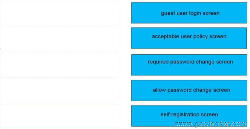Choose the allow password change screen box
250x129 pixels.
[x=189, y=90]
